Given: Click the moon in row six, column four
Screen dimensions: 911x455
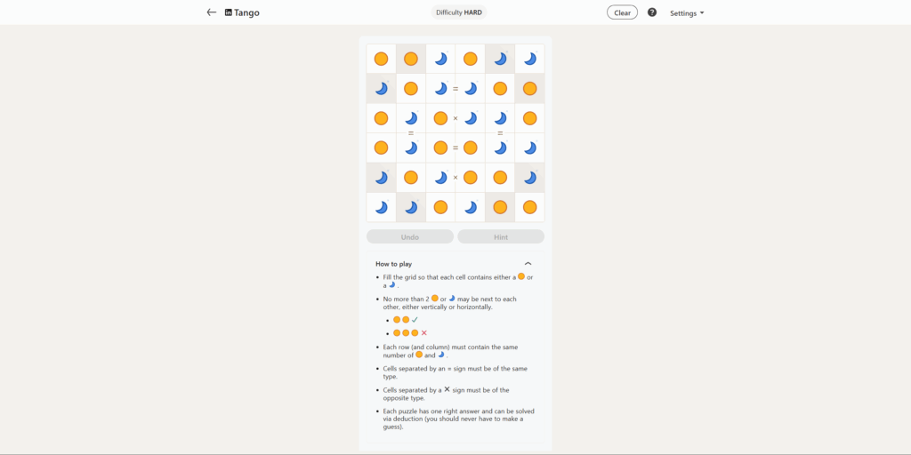Looking at the screenshot, I should tap(471, 207).
